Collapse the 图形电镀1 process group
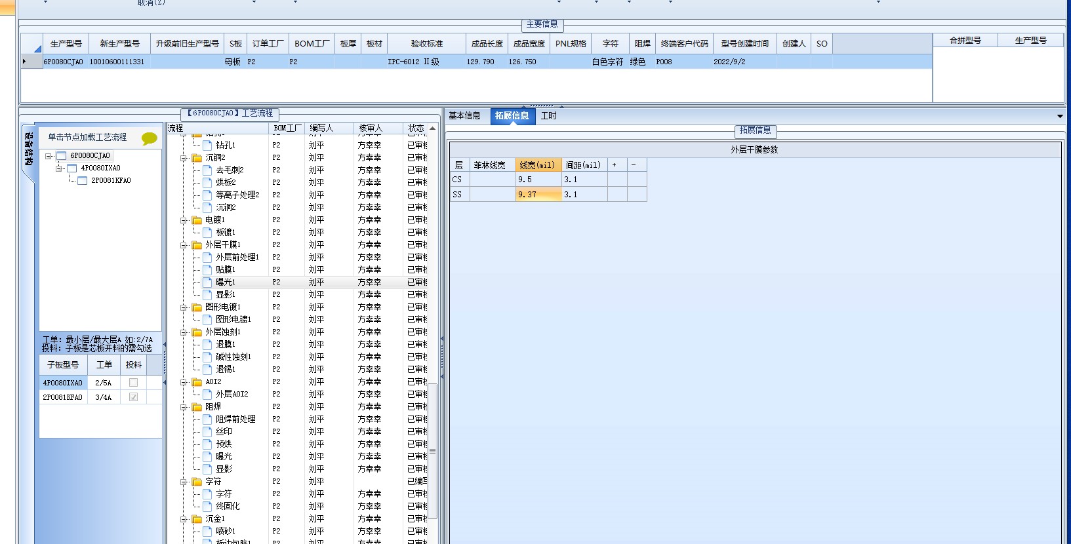1071x544 pixels. pyautogui.click(x=184, y=307)
